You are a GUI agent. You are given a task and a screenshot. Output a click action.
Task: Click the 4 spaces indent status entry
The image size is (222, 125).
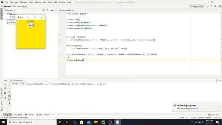point(200,118)
